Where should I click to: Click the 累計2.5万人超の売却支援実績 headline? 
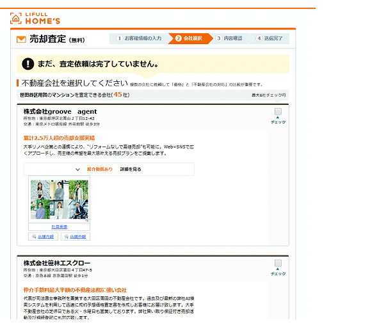click(59, 138)
